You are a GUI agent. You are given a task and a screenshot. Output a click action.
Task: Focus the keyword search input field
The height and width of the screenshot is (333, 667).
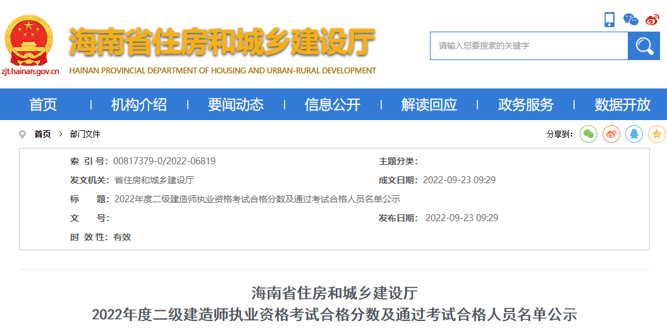(x=529, y=46)
